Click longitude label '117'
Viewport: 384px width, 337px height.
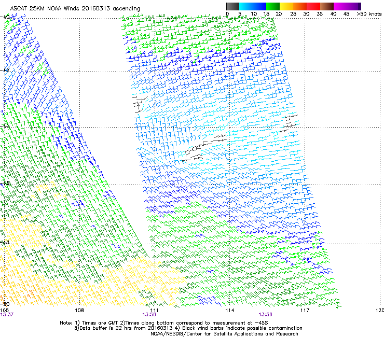point(305,311)
